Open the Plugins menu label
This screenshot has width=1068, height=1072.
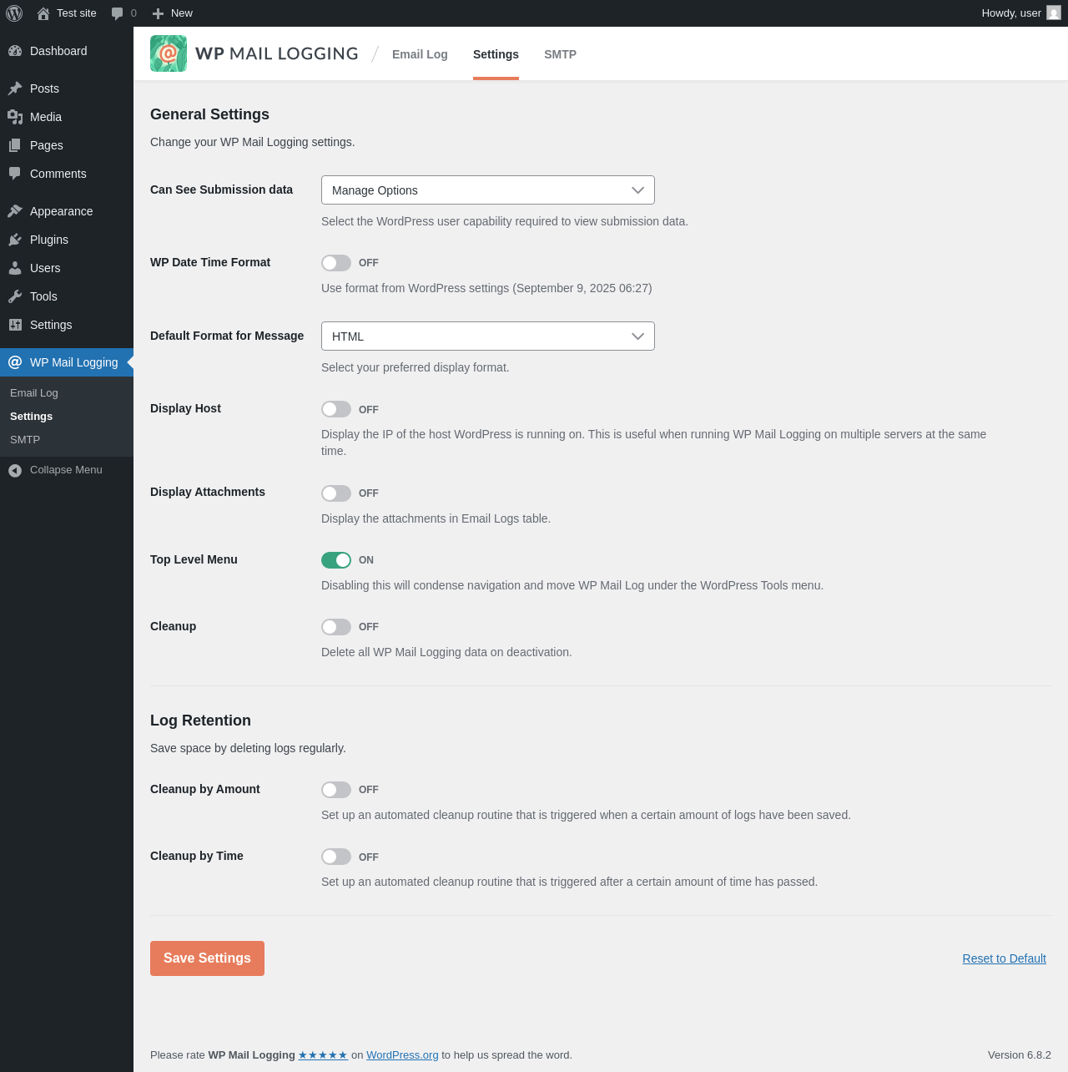49,240
